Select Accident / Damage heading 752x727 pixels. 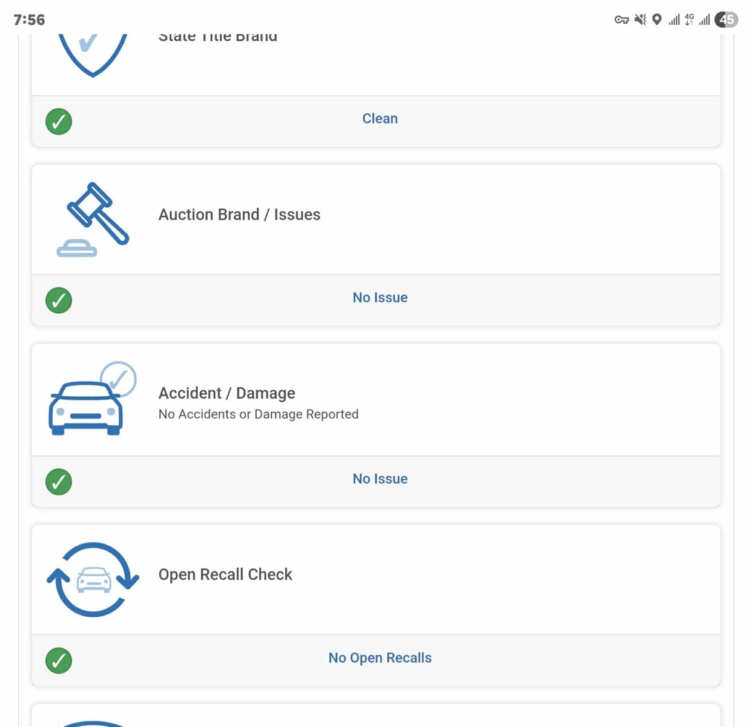click(x=226, y=393)
